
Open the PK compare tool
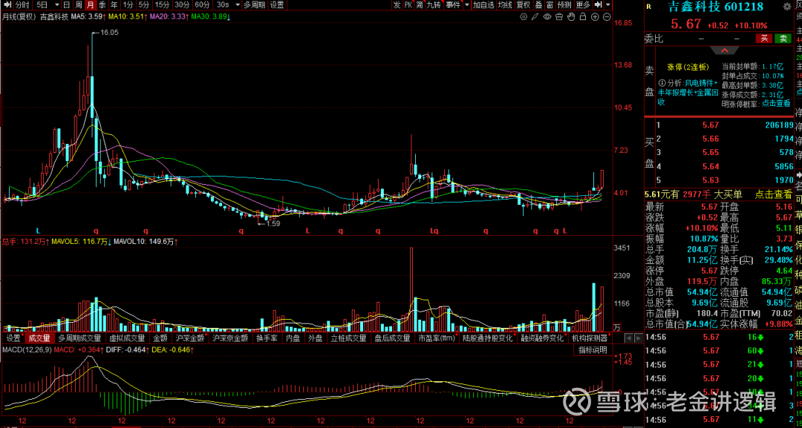[x=408, y=5]
